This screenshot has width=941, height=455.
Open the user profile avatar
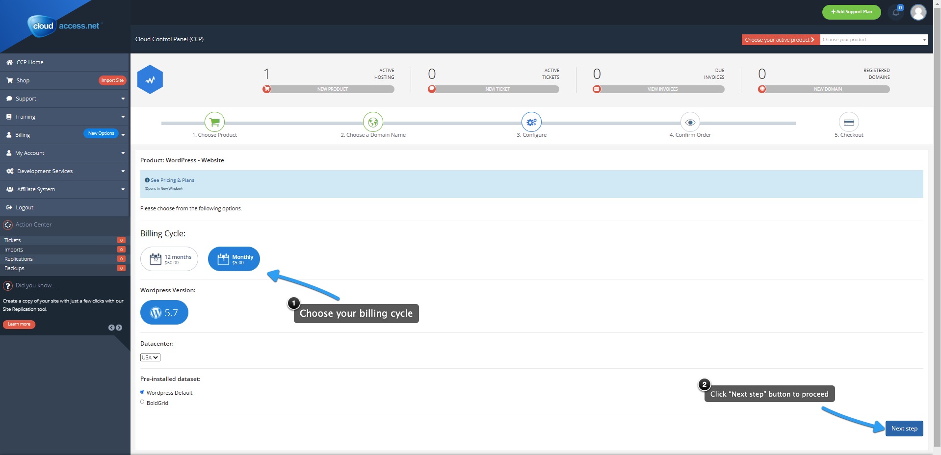918,12
